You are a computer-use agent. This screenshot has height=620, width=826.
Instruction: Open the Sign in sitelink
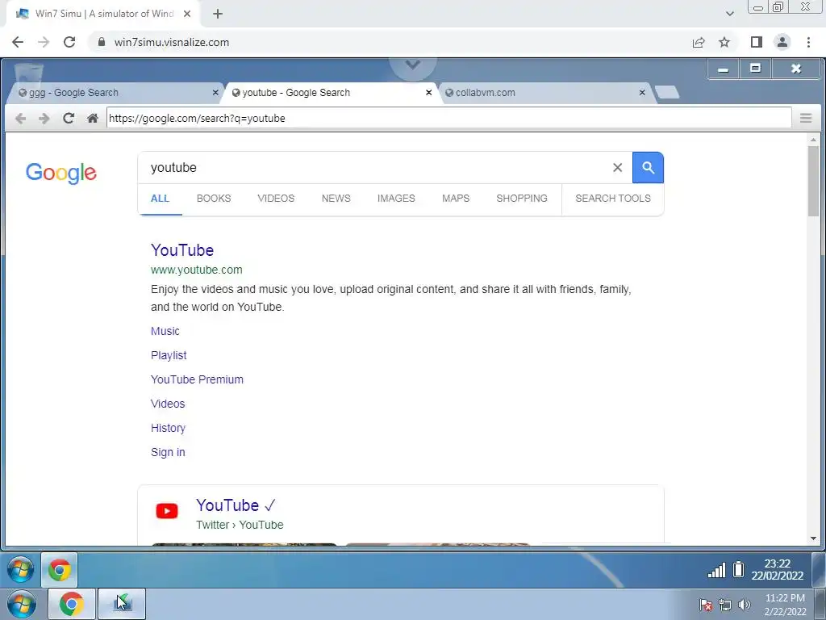[168, 452]
